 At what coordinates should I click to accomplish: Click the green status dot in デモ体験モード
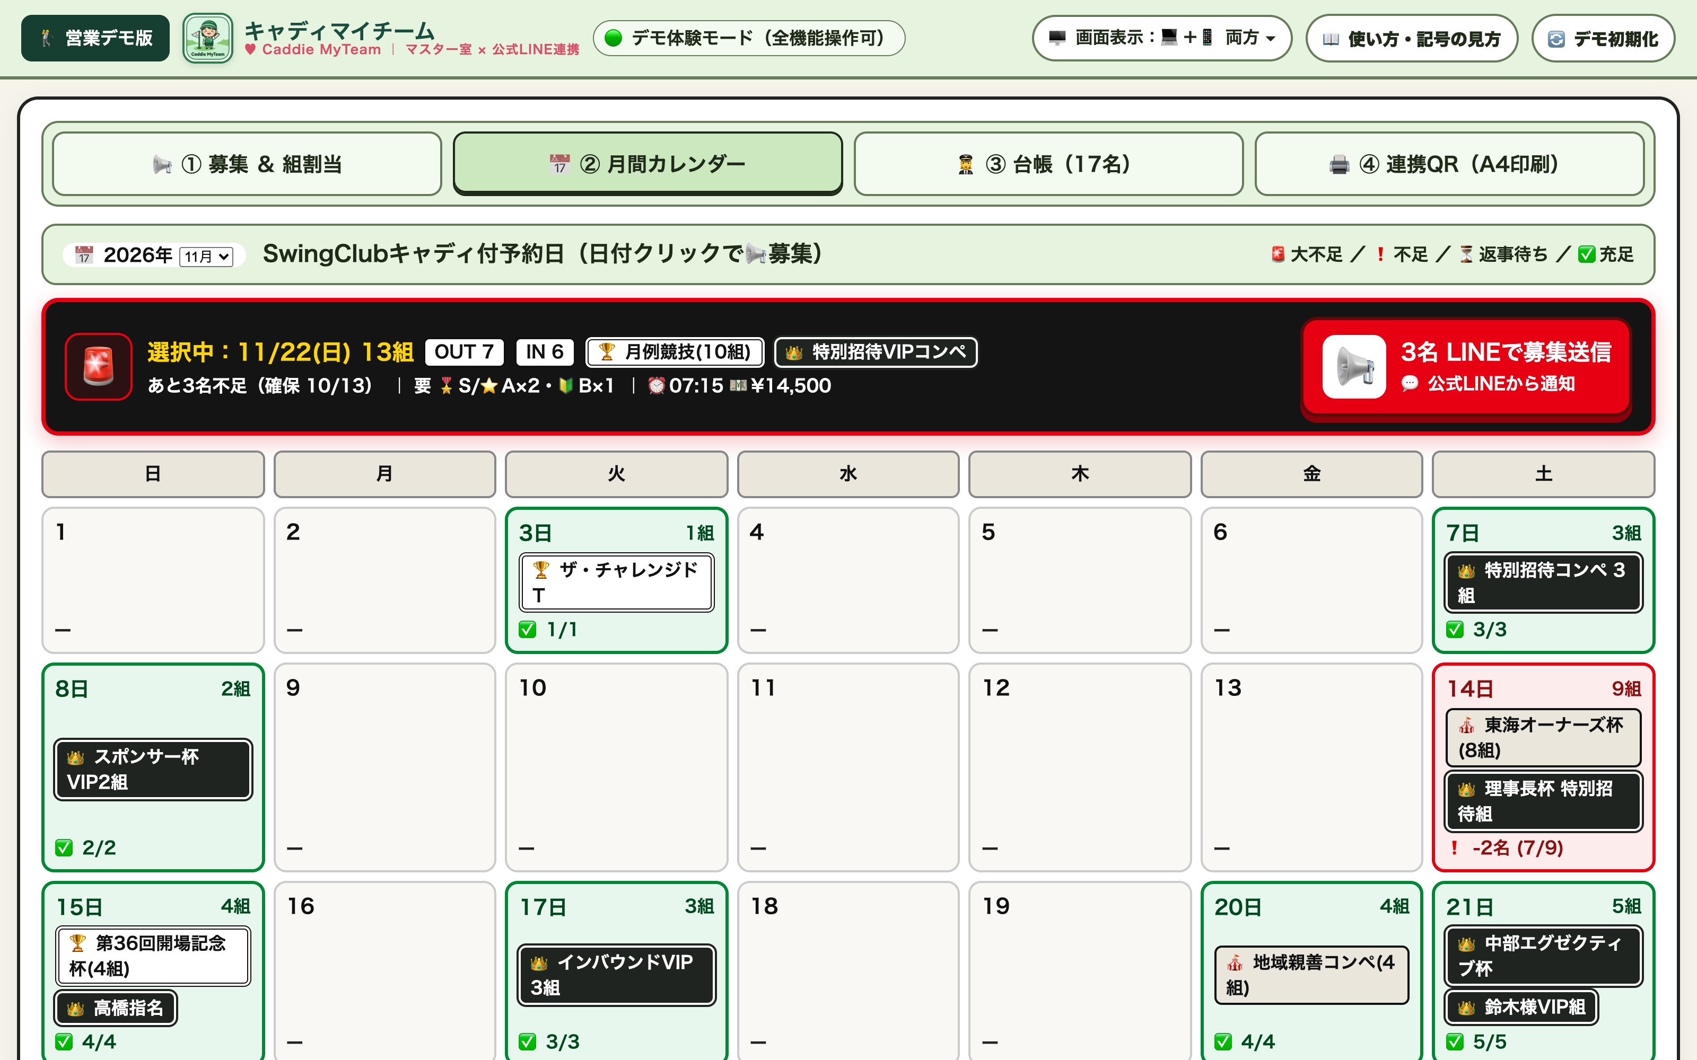(x=614, y=38)
